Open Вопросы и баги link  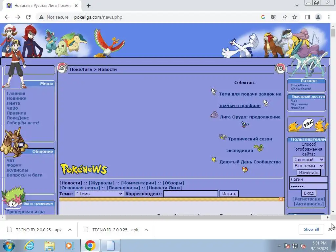tap(24, 175)
